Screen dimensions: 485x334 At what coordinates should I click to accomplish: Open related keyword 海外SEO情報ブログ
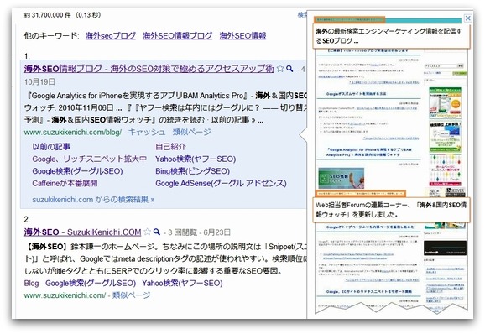tap(178, 36)
